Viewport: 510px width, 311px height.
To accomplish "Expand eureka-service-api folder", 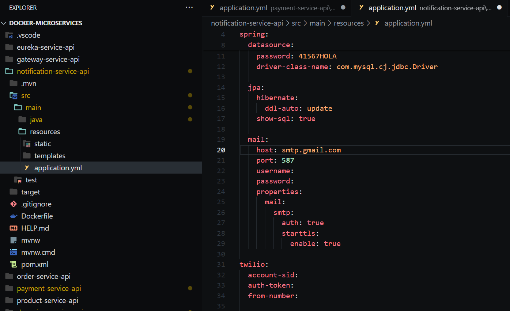I will 46,47.
